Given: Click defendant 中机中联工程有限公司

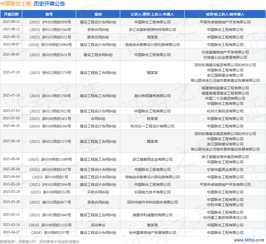Looking at the screenshot, I should [225, 205].
